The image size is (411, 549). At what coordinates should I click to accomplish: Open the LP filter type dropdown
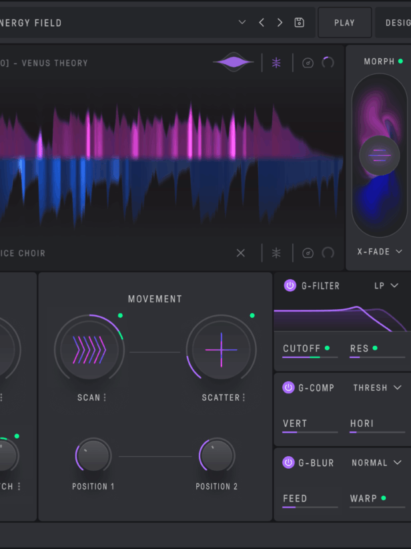[386, 286]
